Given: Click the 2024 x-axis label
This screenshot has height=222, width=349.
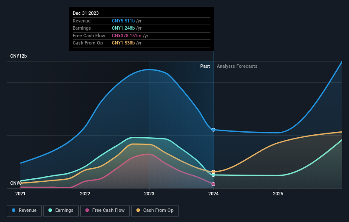Looking at the screenshot, I should pyautogui.click(x=213, y=194).
